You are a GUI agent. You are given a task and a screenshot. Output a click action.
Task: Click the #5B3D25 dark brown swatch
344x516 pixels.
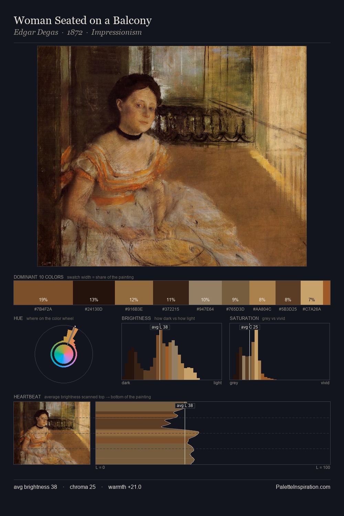click(288, 293)
